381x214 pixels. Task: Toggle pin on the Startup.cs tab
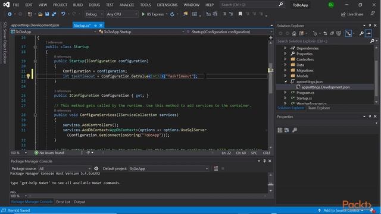coord(95,26)
